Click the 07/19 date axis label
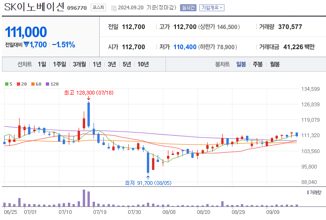 tap(100, 212)
